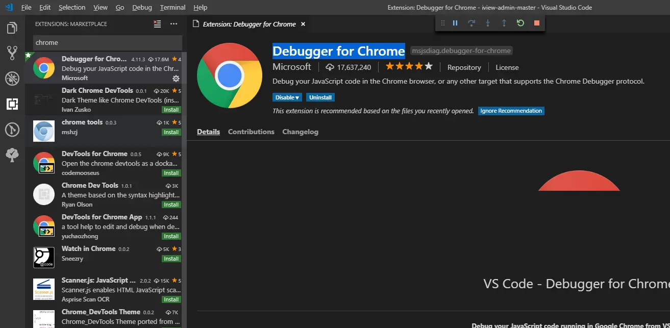Open the Explorer view in activity bar
Viewport: 670px width, 328px height.
pyautogui.click(x=12, y=28)
